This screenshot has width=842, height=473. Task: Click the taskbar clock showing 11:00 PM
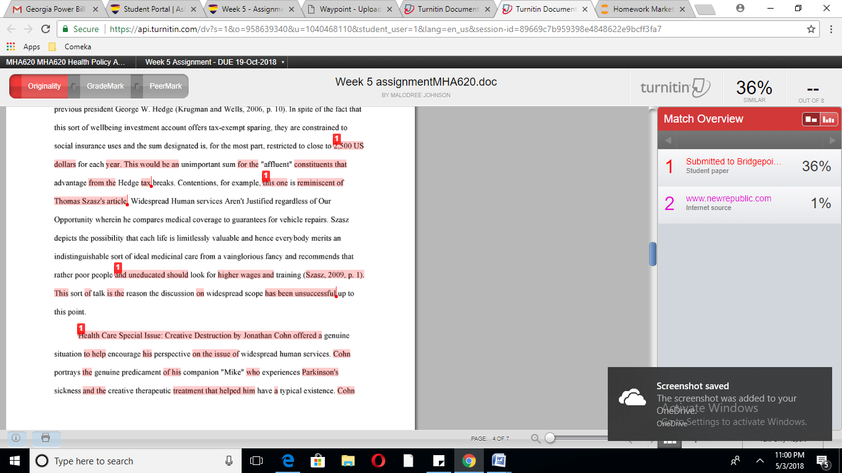coord(790,461)
